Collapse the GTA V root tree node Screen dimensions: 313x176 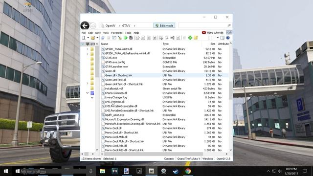coord(83,44)
